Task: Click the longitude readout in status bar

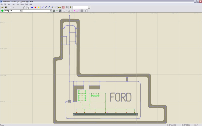Action: 186,125
